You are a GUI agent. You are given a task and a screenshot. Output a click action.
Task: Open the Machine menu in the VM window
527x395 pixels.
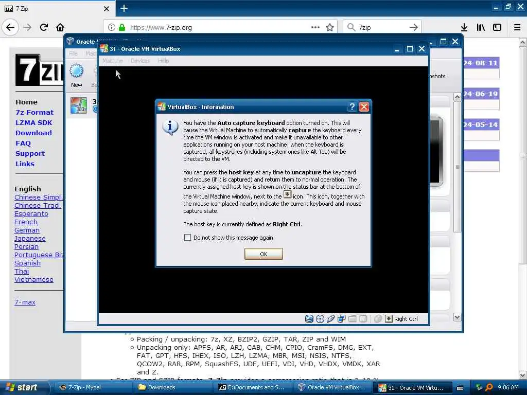click(113, 61)
